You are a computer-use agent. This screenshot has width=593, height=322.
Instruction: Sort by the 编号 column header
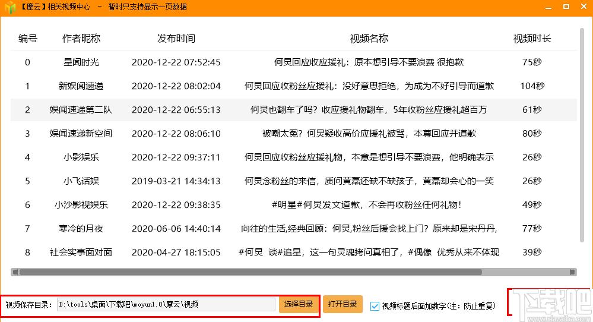click(x=28, y=39)
